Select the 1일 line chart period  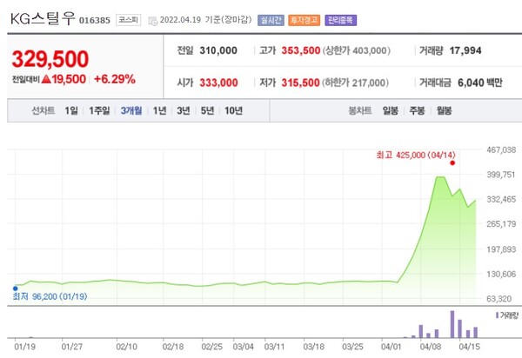click(x=71, y=110)
